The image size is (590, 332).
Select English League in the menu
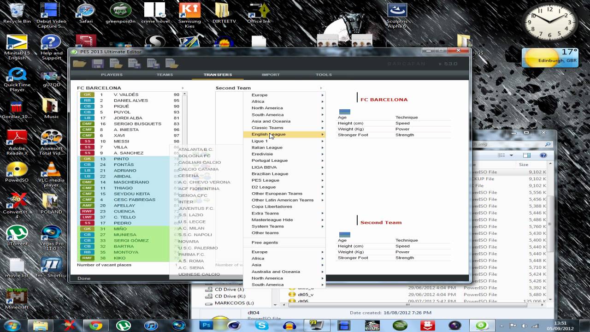pyautogui.click(x=284, y=134)
